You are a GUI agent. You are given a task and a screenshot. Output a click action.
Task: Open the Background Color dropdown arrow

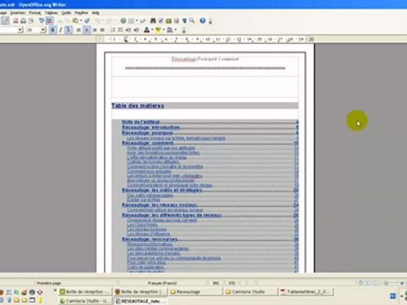point(175,30)
